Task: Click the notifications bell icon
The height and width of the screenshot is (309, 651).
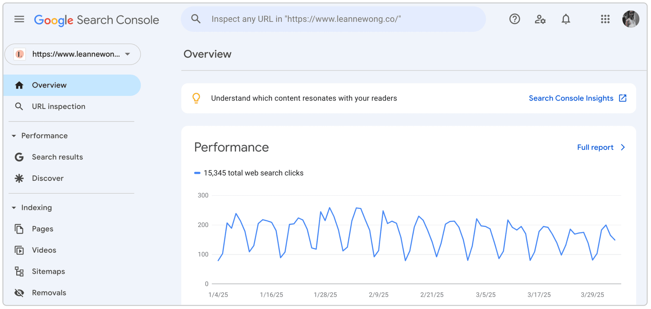Action: [x=566, y=19]
